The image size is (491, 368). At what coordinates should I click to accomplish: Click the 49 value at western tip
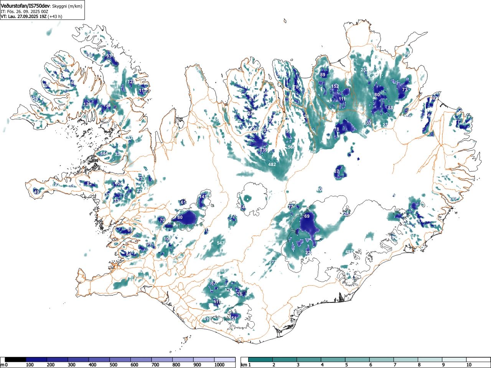point(36,192)
